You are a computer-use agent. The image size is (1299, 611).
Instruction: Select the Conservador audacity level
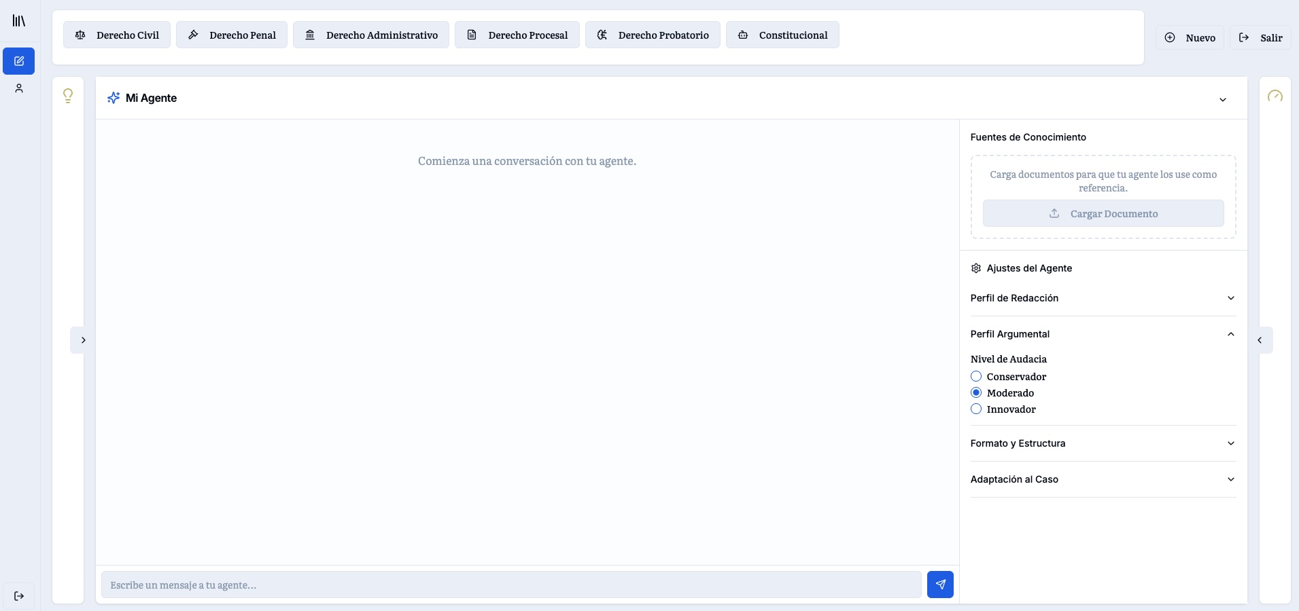(975, 376)
